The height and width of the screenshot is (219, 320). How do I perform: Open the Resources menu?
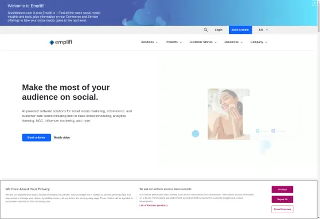(x=233, y=42)
